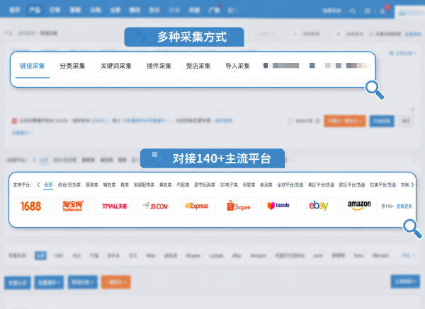Click grey button next to blue start button

406,121
